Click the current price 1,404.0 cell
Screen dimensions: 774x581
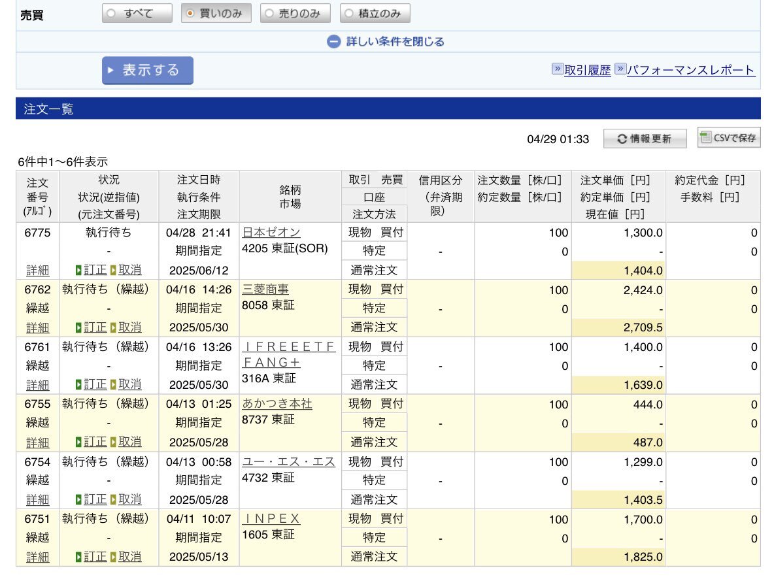618,271
